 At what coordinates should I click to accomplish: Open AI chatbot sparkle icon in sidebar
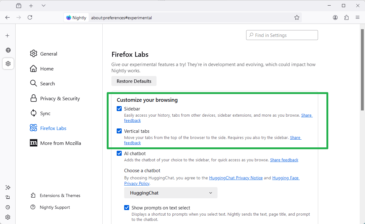tap(8, 187)
